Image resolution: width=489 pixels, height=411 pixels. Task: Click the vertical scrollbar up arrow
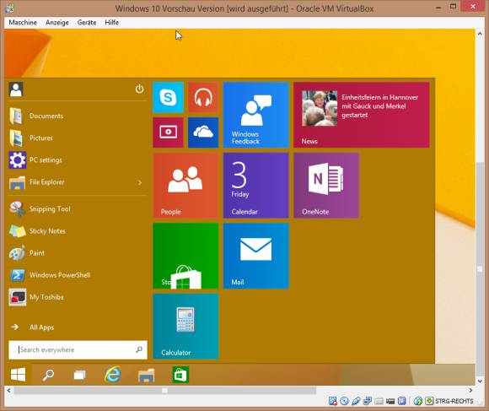pyautogui.click(x=480, y=34)
